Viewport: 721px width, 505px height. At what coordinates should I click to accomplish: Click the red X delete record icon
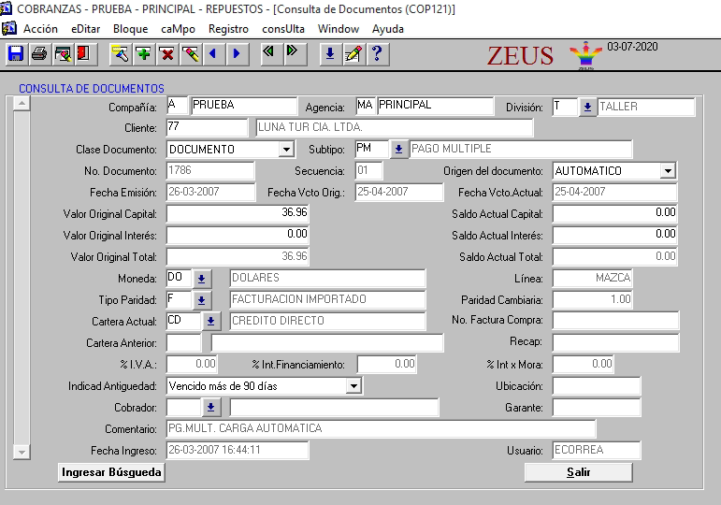coord(166,54)
